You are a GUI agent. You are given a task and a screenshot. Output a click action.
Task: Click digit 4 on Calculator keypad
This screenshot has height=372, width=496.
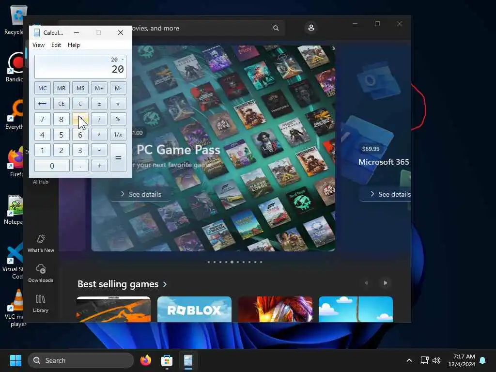click(x=43, y=135)
